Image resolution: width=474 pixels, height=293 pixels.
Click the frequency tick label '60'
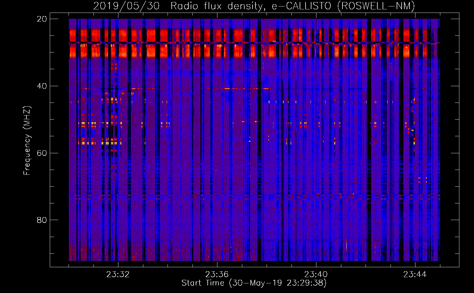click(42, 153)
